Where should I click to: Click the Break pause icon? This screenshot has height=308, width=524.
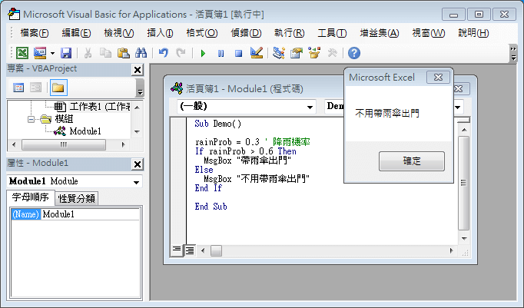pyautogui.click(x=221, y=53)
